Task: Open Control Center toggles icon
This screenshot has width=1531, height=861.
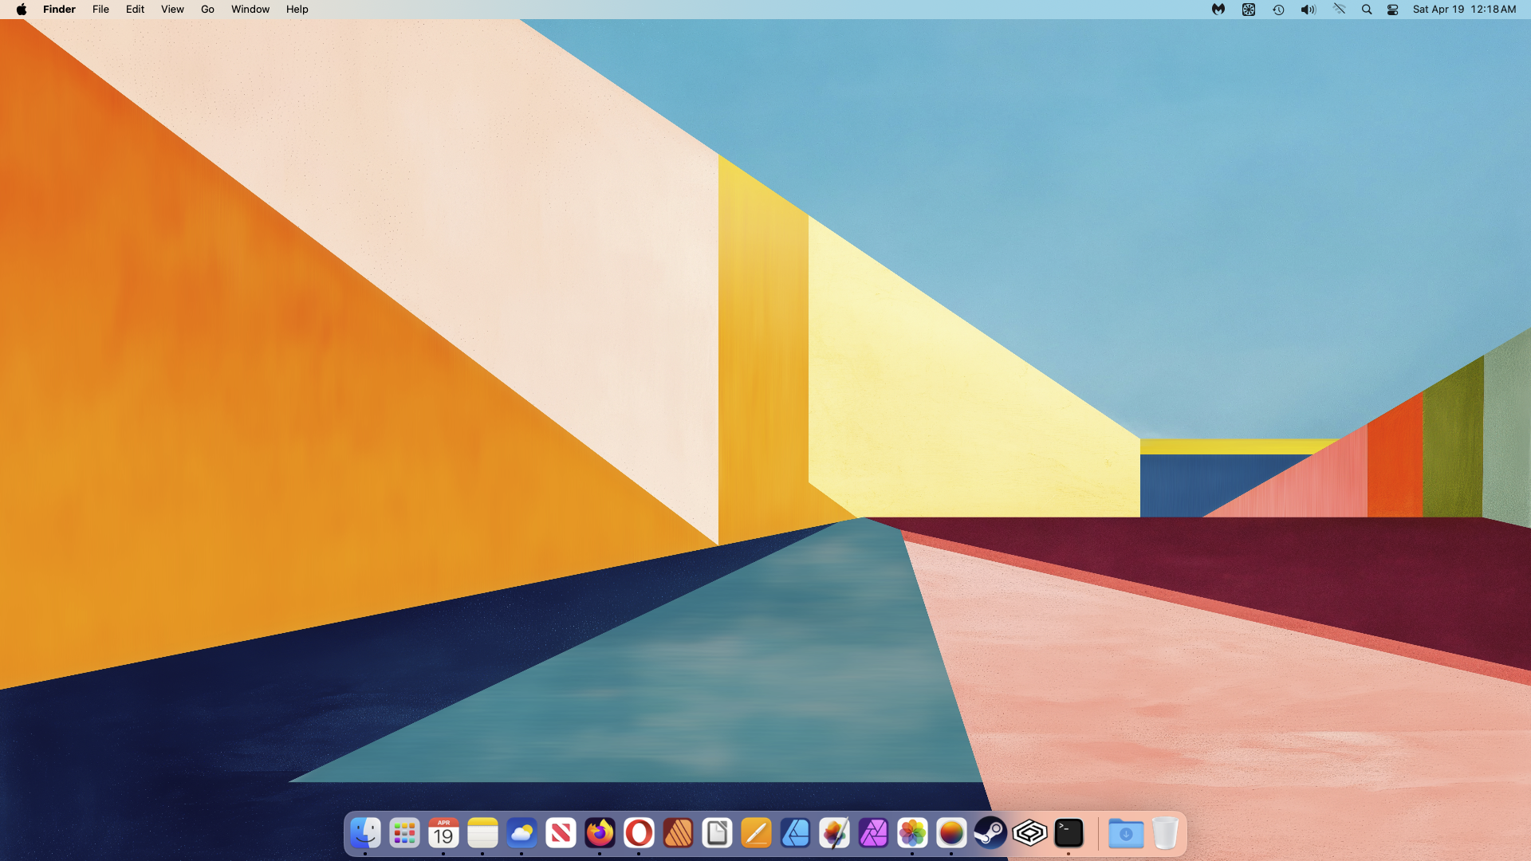Action: 1393,10
